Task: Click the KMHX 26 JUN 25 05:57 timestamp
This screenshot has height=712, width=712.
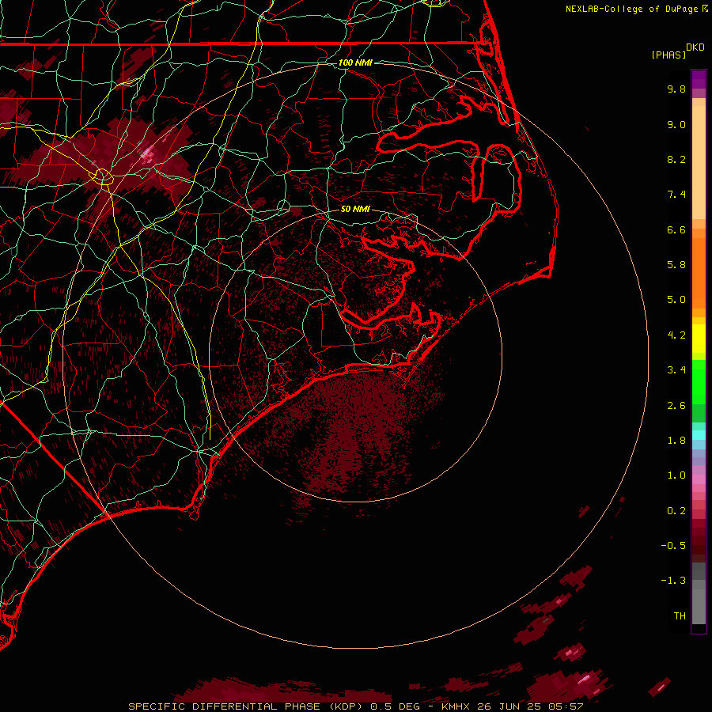Action: (512, 706)
